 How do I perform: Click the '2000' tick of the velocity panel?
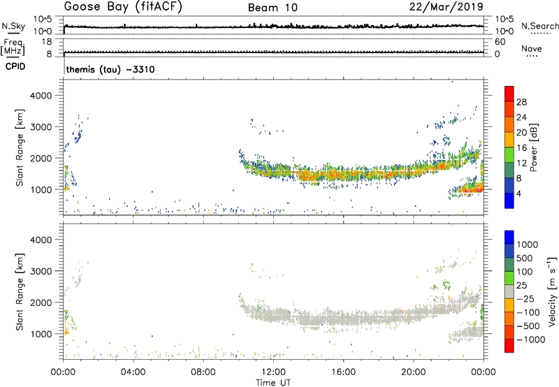point(41,302)
